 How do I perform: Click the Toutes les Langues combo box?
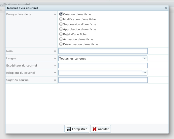point(100,58)
